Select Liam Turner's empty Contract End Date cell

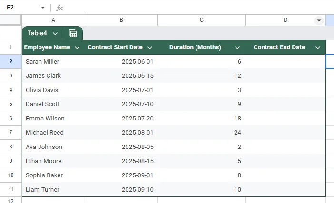click(285, 189)
